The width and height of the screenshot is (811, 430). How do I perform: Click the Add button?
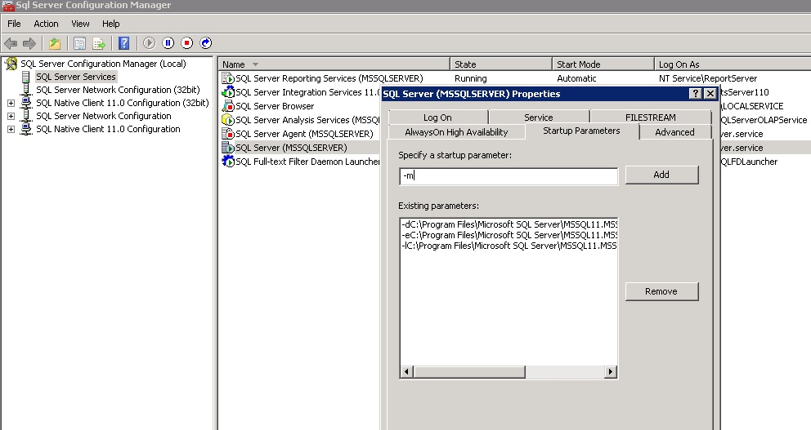pyautogui.click(x=661, y=175)
